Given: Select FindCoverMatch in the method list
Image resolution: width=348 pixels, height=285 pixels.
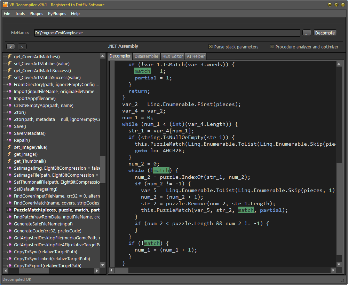Looking at the screenshot, I should 56,203.
